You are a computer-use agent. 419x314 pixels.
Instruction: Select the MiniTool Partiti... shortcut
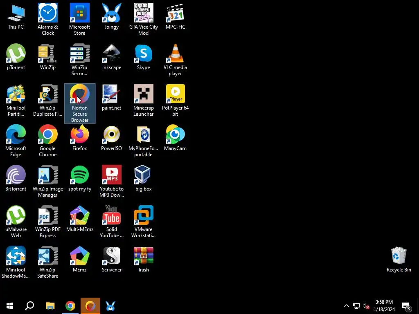point(16,101)
